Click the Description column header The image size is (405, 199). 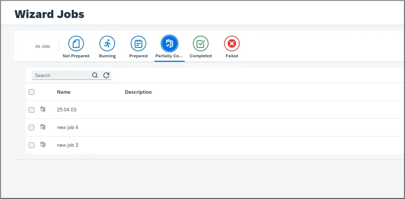point(138,92)
